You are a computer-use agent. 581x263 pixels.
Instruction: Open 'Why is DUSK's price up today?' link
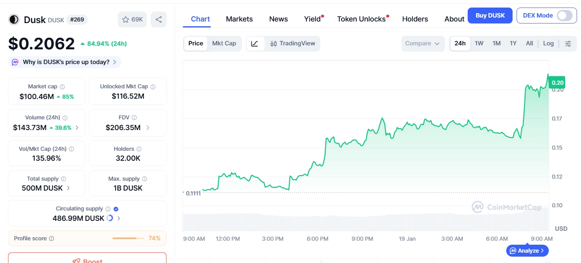pos(64,62)
